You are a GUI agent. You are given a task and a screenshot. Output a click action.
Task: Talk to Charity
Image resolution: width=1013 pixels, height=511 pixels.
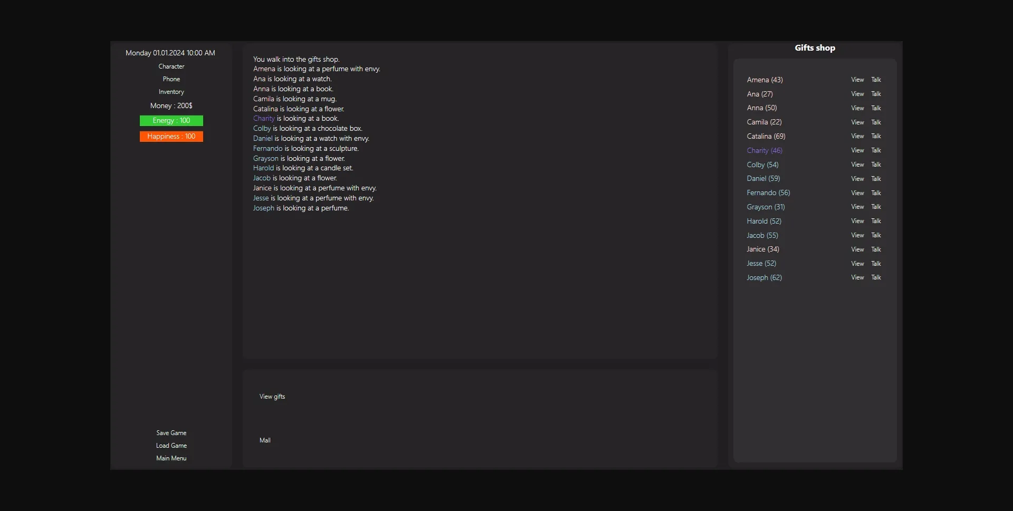[876, 150]
